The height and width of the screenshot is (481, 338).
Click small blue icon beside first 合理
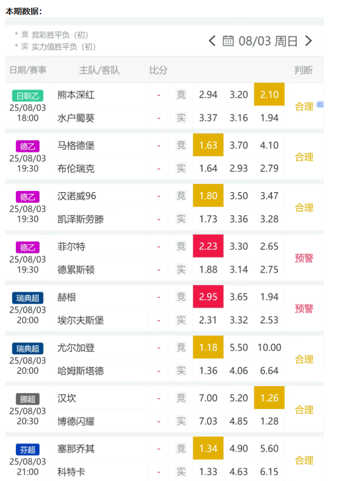click(x=320, y=104)
